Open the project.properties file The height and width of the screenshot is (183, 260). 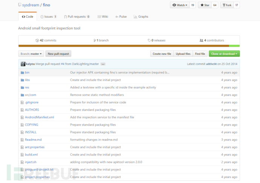[x=37, y=177]
